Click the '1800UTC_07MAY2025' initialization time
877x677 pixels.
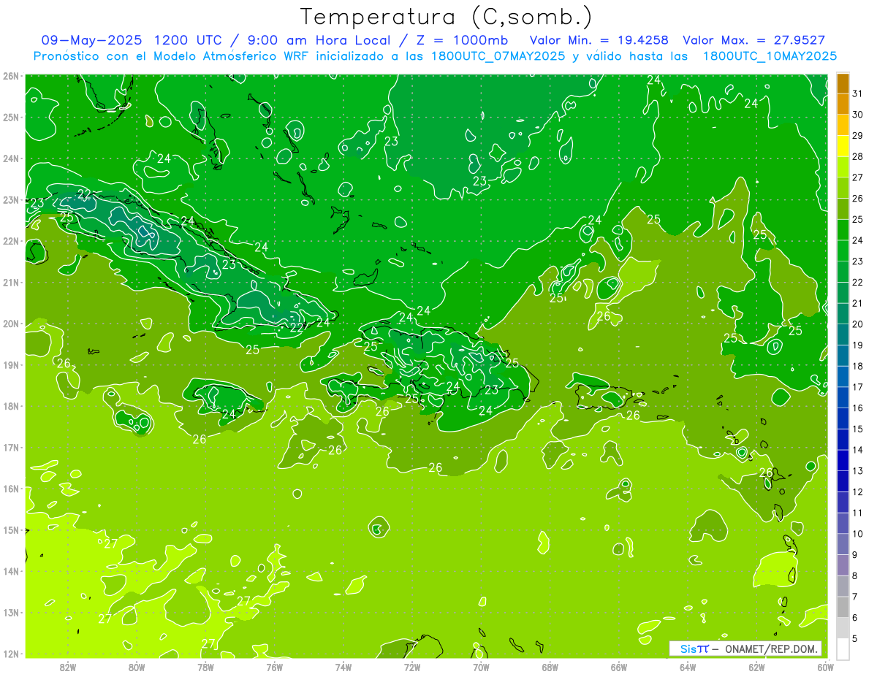pyautogui.click(x=498, y=56)
